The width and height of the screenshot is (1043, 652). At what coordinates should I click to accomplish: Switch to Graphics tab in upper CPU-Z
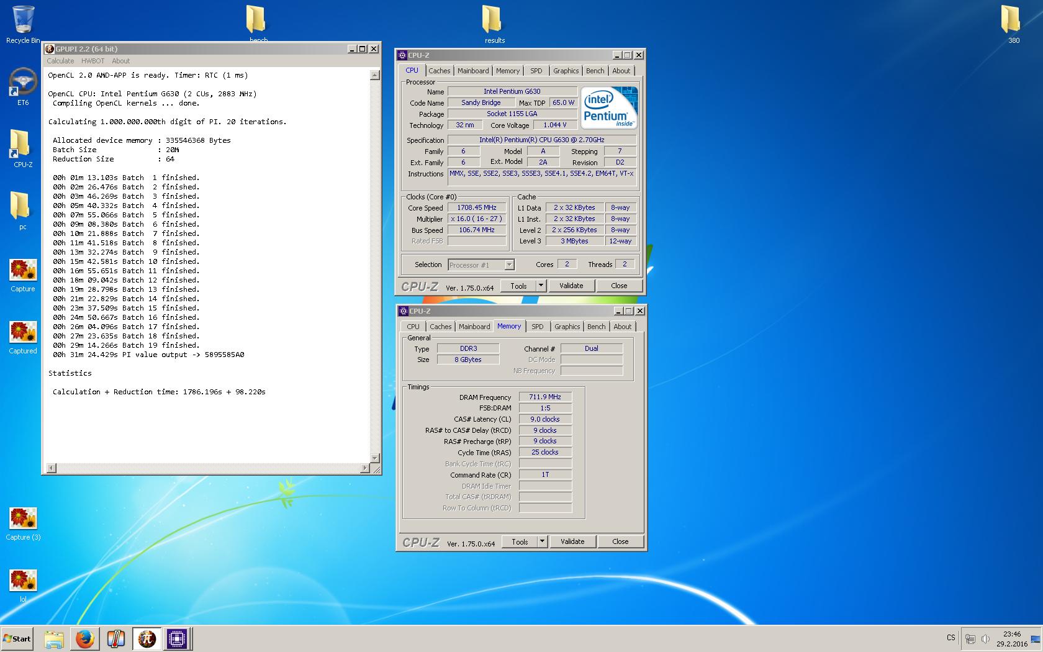pos(566,71)
